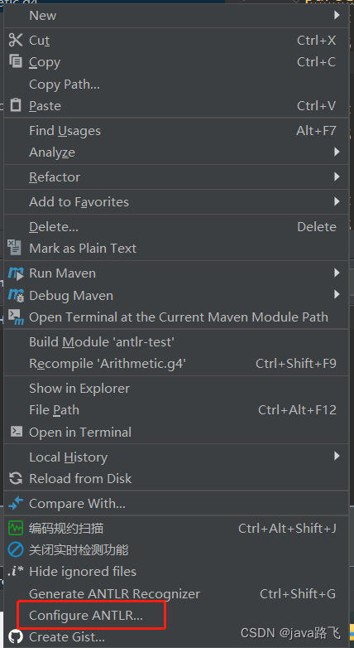This screenshot has height=648, width=354.
Task: Click the GitHub icon beside Create Gist
Action: coord(16,636)
